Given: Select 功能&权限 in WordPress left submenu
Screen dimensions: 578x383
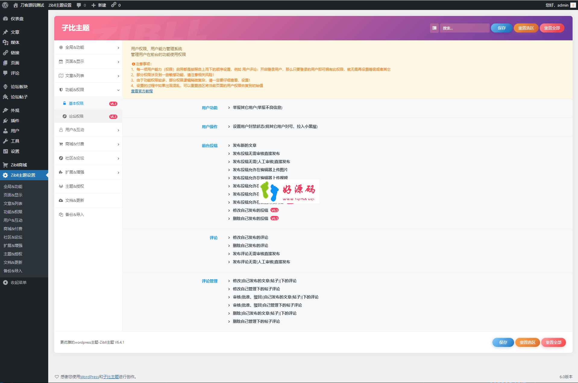Looking at the screenshot, I should click(13, 212).
